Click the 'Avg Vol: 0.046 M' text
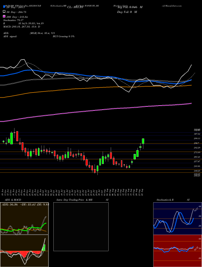 pos(130,7)
